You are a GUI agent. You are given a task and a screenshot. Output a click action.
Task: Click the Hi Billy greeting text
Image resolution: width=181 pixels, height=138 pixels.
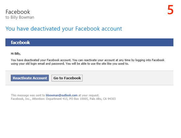[16, 54]
